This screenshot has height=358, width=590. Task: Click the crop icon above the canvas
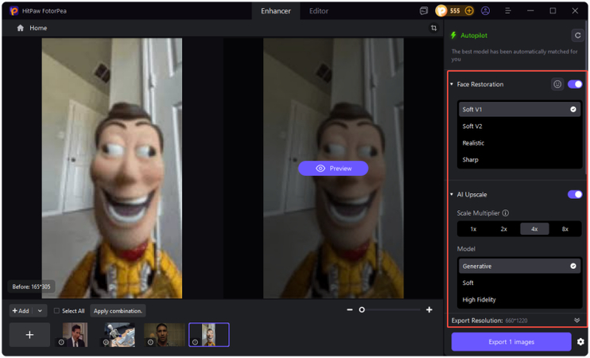click(x=434, y=28)
